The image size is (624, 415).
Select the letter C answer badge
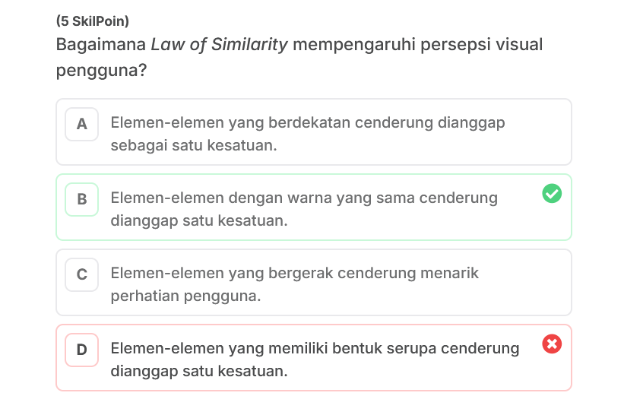(x=81, y=274)
